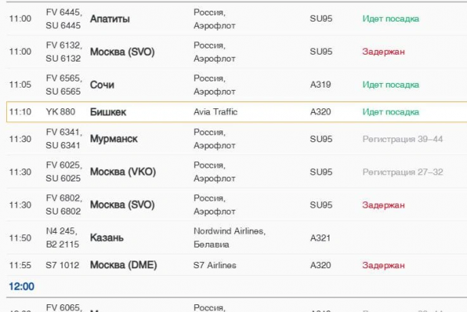Click the Регистрация 27–32 status
Image resolution: width=467 pixels, height=312 pixels.
click(402, 172)
